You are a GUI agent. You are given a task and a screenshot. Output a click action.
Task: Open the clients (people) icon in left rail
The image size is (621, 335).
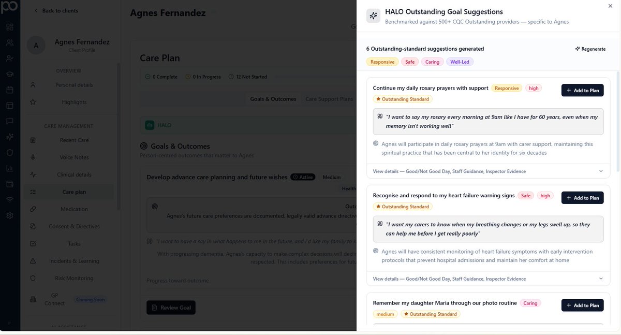coord(10,43)
